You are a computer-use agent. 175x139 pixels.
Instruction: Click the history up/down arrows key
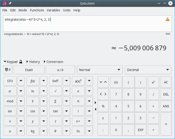point(103,82)
